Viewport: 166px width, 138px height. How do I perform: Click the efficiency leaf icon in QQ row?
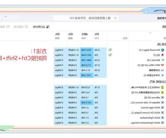click(x=110, y=55)
